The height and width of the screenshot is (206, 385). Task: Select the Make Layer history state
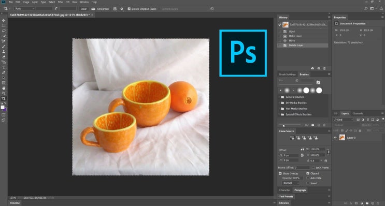click(303, 36)
